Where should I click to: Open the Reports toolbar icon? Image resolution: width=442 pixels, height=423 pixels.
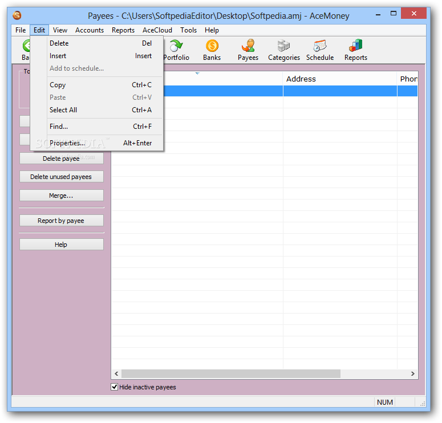[356, 50]
